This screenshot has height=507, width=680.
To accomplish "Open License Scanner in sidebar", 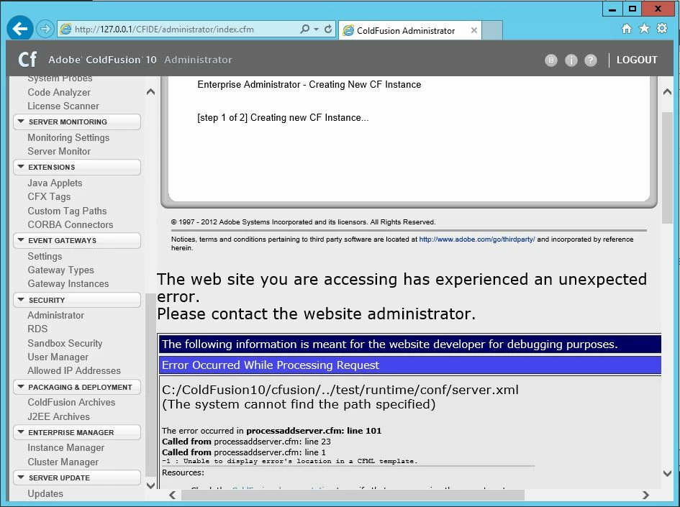I will click(x=63, y=106).
